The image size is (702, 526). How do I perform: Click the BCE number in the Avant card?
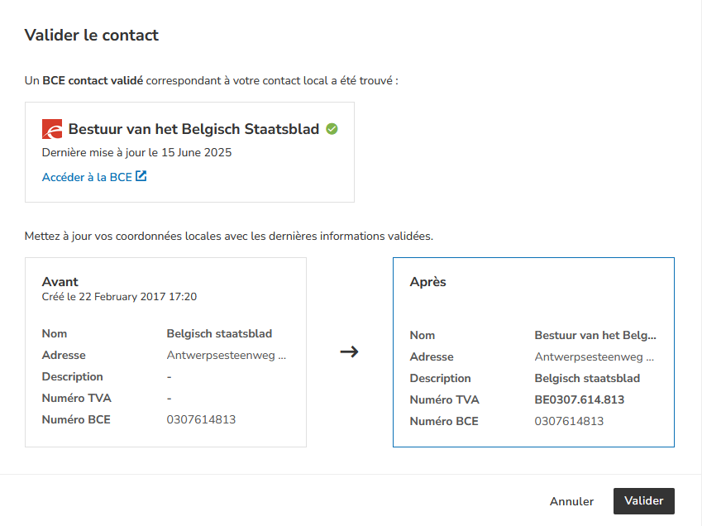pos(201,420)
